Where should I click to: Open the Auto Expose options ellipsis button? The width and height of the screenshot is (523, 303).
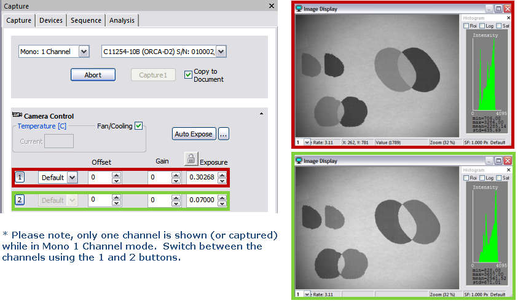click(x=224, y=133)
